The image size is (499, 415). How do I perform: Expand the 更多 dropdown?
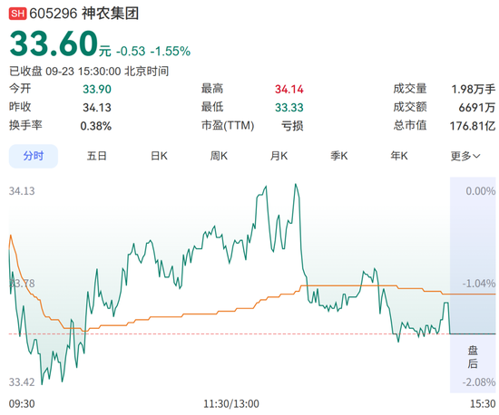[x=465, y=156]
